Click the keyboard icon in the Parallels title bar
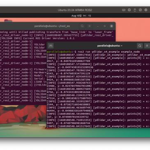The image size is (150, 150). tap(124, 10)
